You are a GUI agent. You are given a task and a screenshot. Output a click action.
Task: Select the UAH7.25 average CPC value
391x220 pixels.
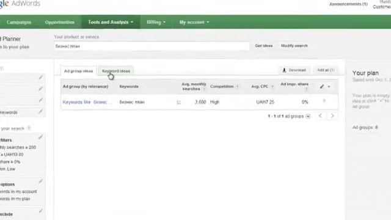[x=265, y=102]
